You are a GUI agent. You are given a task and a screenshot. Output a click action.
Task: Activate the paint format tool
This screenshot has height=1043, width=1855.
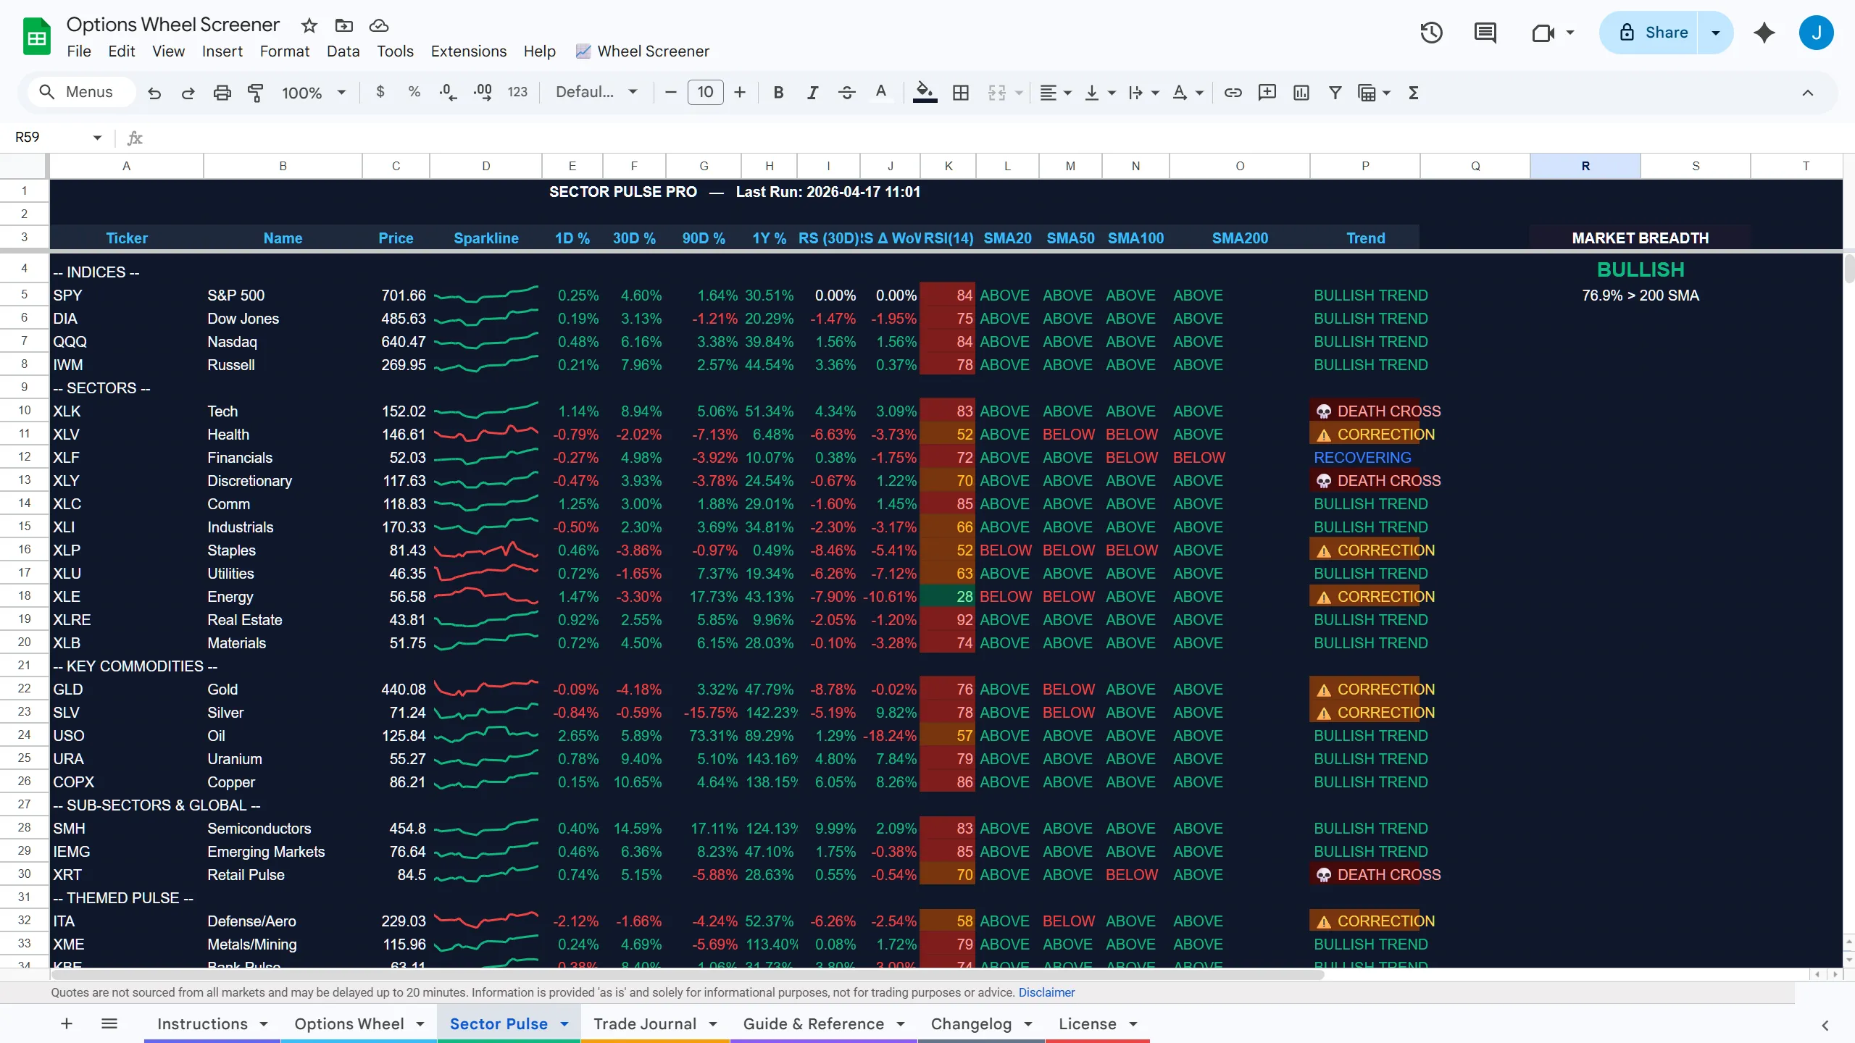[256, 93]
